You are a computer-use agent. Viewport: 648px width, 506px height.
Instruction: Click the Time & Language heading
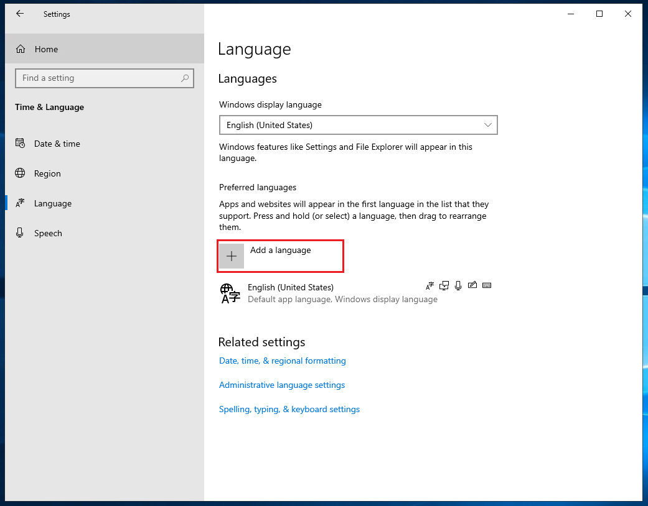click(50, 108)
